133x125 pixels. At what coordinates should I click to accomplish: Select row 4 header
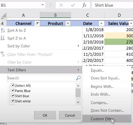(3, 23)
